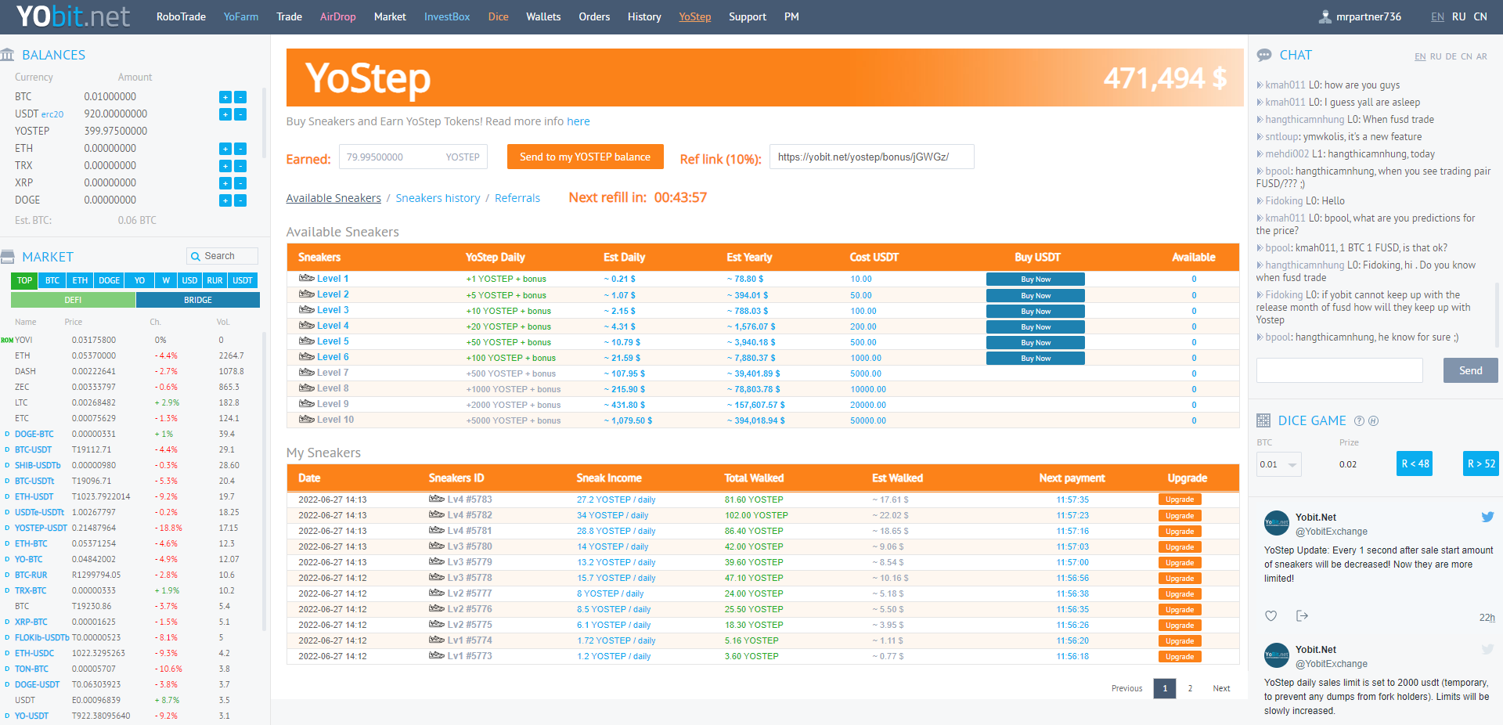Screen dimensions: 1503x725
Task: Buy Now the Level 1 sneaker
Action: 1036,280
